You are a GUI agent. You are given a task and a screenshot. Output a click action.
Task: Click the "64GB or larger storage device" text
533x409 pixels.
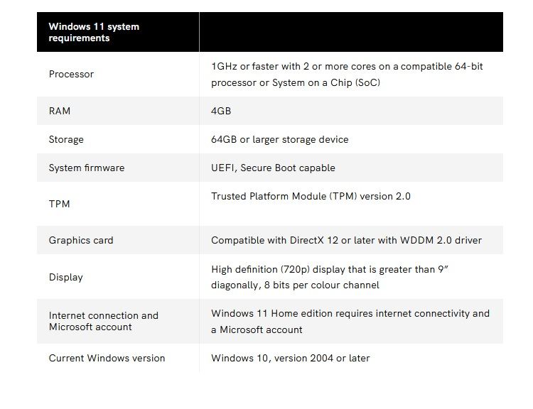tap(279, 139)
